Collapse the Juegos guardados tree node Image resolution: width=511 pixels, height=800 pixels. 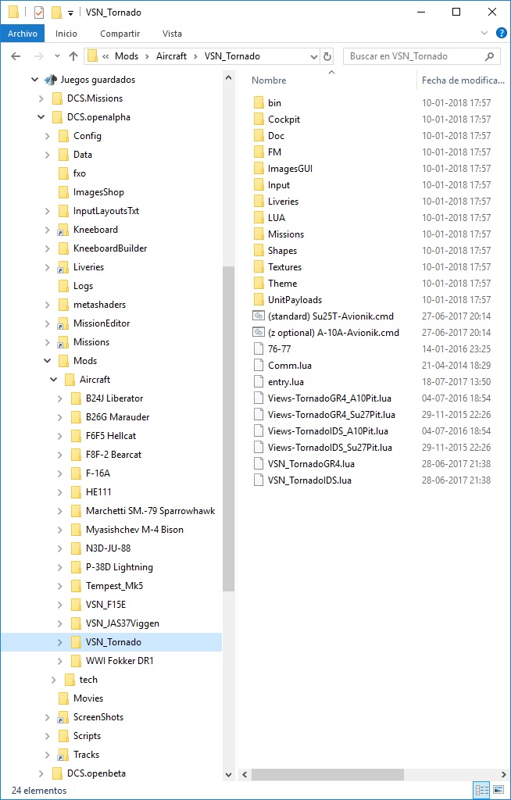pyautogui.click(x=34, y=80)
